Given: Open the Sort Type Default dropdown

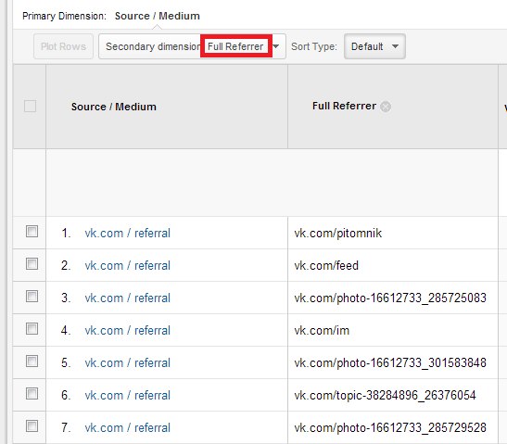Looking at the screenshot, I should click(374, 46).
